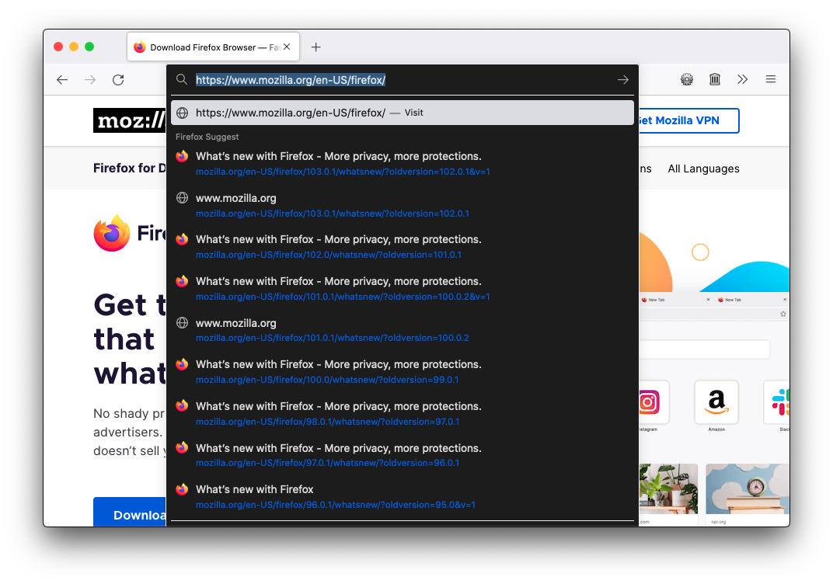Screen dimensions: 833x584
Task: Click globe icon of the Visit suggestion
Action: [x=182, y=113]
